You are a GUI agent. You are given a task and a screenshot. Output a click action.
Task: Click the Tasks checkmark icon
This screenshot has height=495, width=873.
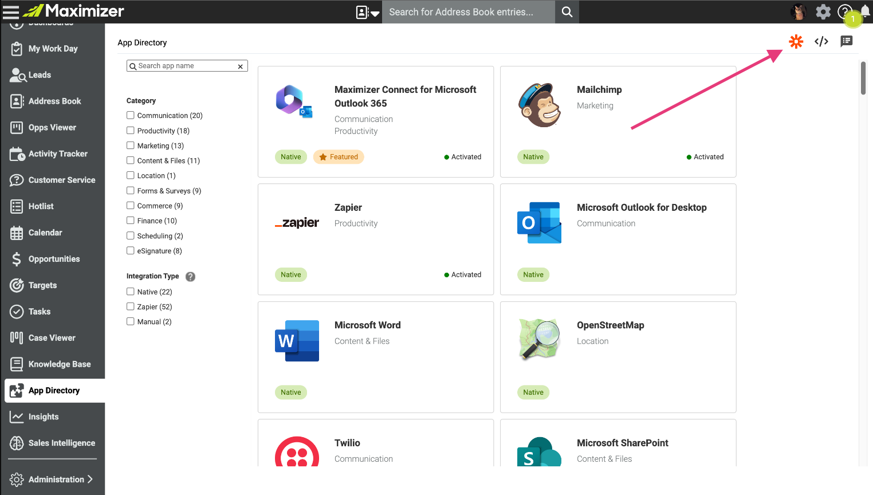[17, 312]
